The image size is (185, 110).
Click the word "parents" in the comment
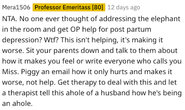pyautogui.click(x=66, y=51)
